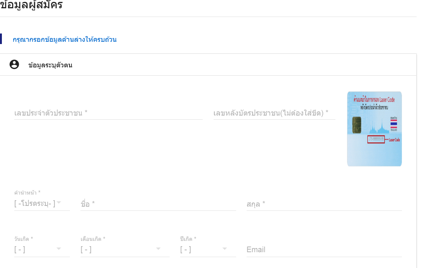Click the account person icon beside ข้อมูลระบุตัวตน
Image resolution: width=423 pixels, height=268 pixels.
pos(14,65)
